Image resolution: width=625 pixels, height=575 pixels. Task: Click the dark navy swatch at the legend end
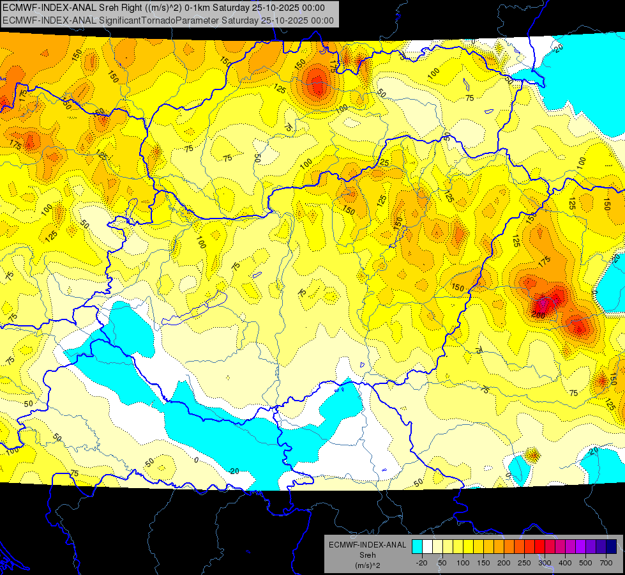pos(612,546)
